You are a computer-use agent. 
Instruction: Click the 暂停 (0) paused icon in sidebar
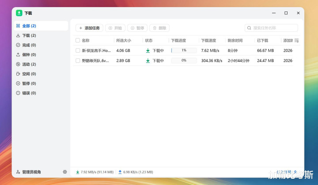point(18,83)
